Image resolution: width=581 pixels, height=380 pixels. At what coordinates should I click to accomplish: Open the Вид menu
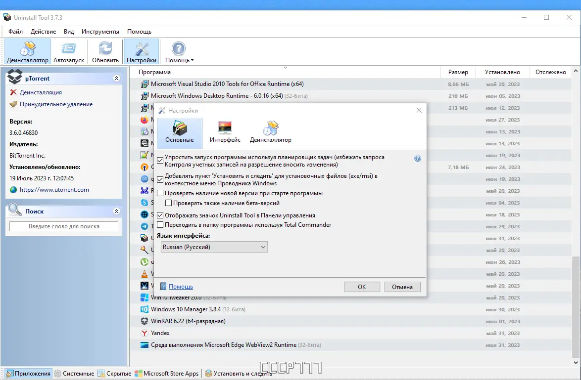69,32
